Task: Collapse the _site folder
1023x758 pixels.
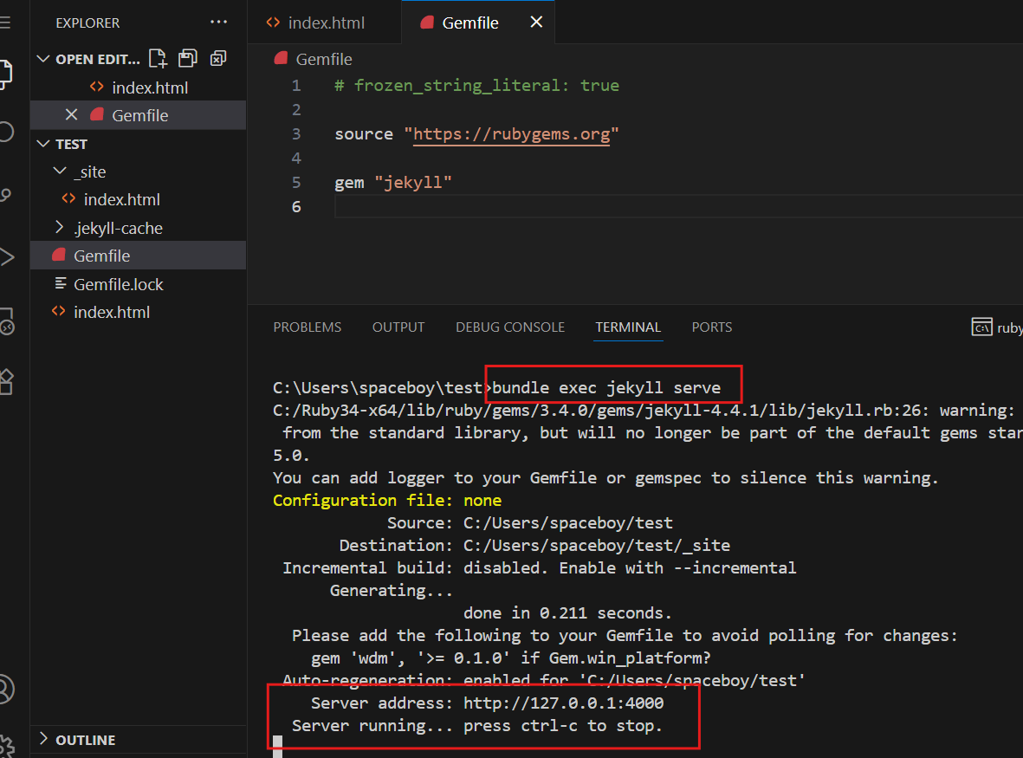Action: coord(60,171)
